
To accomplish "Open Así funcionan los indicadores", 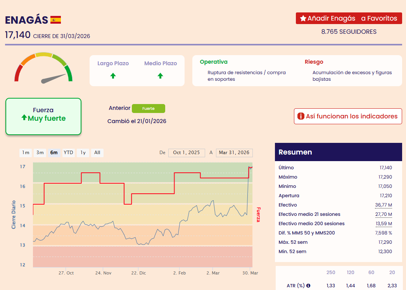I will [x=348, y=116].
